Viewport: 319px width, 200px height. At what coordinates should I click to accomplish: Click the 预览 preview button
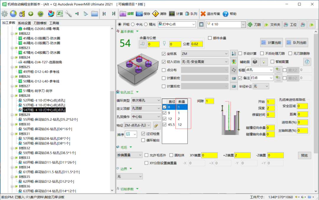click(304, 155)
